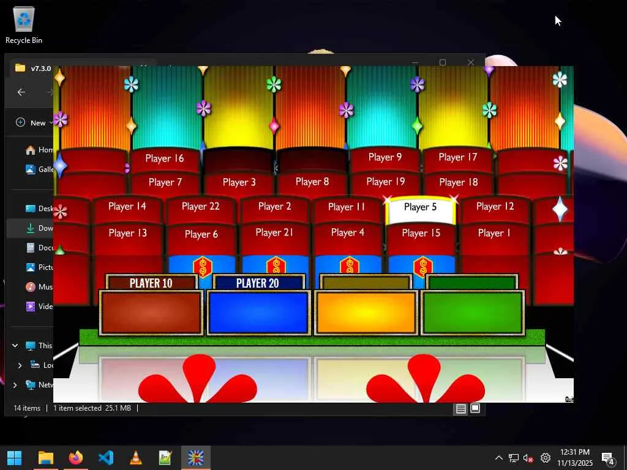Select Desktop in File Explorer sidebar
Image resolution: width=627 pixels, height=470 pixels.
[39, 209]
